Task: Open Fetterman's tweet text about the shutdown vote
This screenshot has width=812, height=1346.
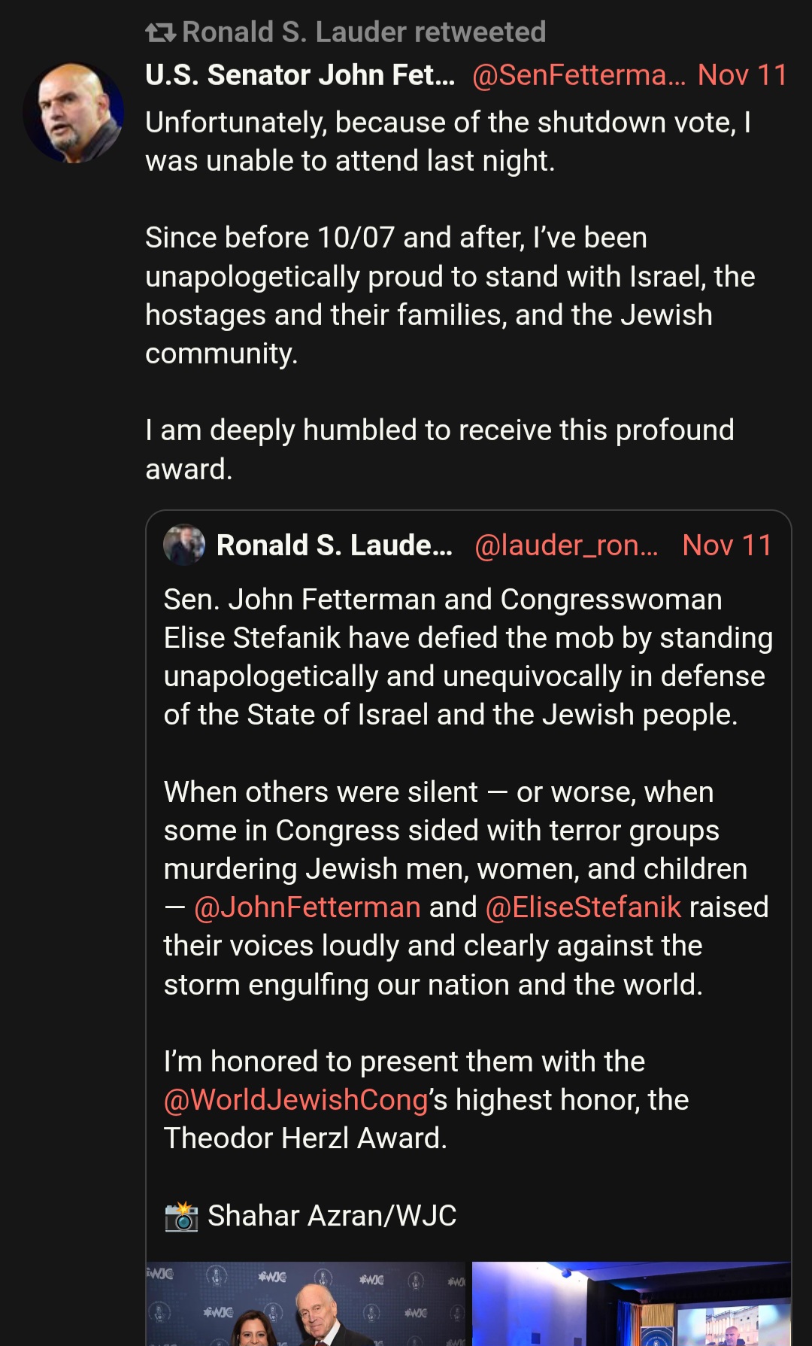Action: tap(448, 141)
